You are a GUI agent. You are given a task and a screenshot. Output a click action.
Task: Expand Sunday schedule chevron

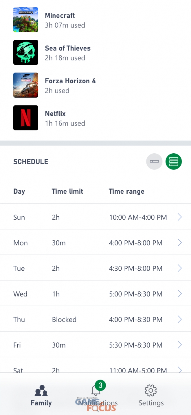point(180,217)
